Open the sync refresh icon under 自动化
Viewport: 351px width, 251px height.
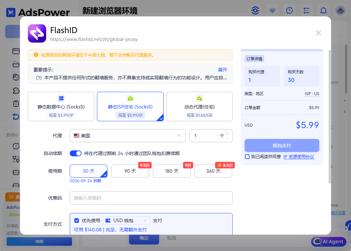[x=16, y=146]
